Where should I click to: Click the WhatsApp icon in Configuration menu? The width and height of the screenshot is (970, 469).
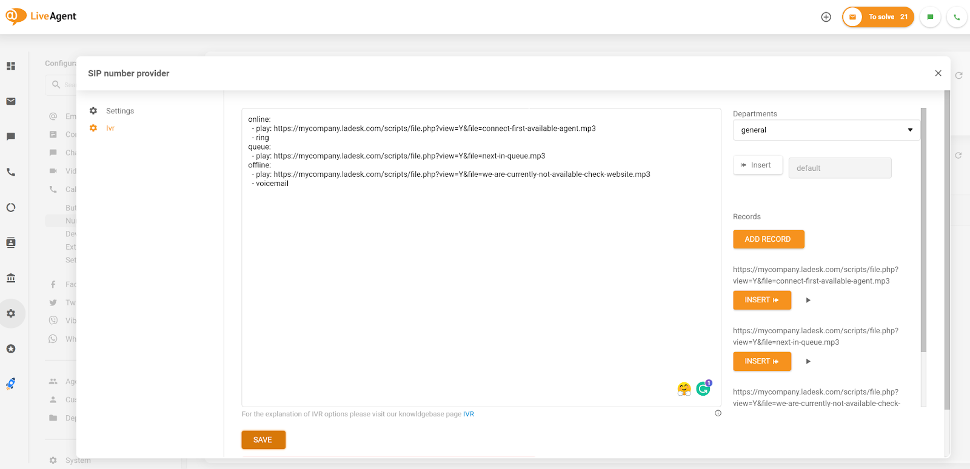coord(53,339)
